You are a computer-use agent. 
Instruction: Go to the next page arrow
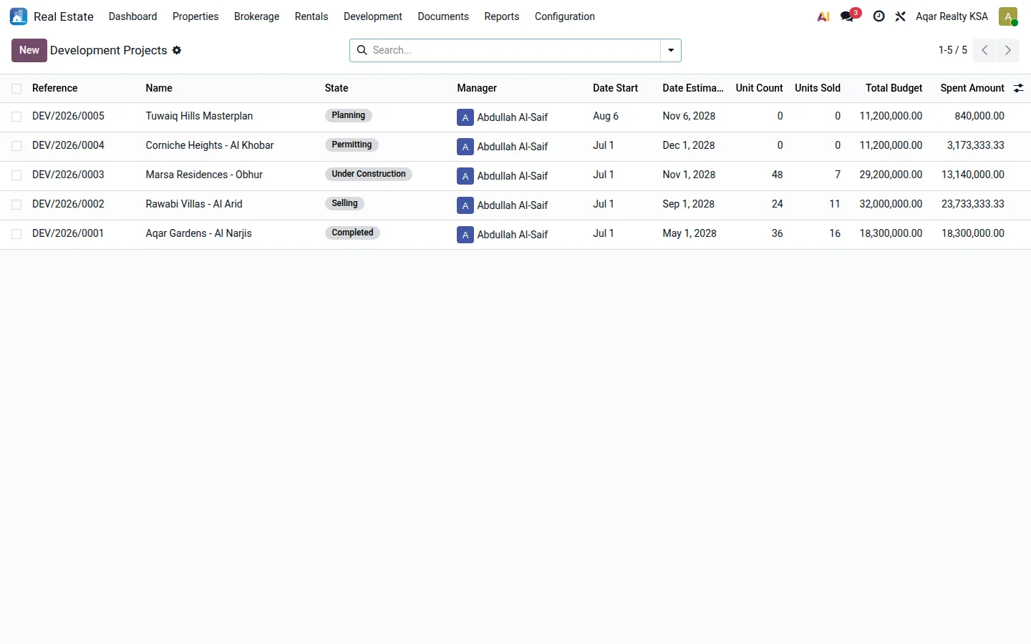(x=1008, y=50)
